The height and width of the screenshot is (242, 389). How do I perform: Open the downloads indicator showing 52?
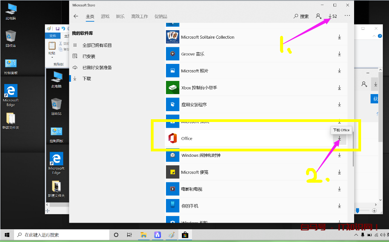click(x=332, y=16)
